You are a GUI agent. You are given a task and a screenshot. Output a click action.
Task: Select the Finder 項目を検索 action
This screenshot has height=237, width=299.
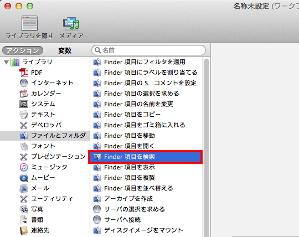point(145,157)
